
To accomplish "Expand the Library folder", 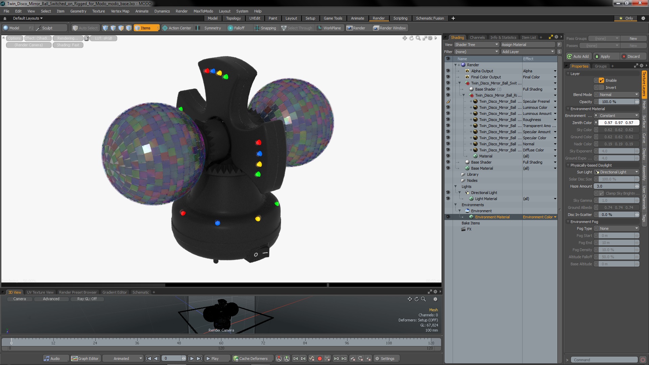I will 463,174.
